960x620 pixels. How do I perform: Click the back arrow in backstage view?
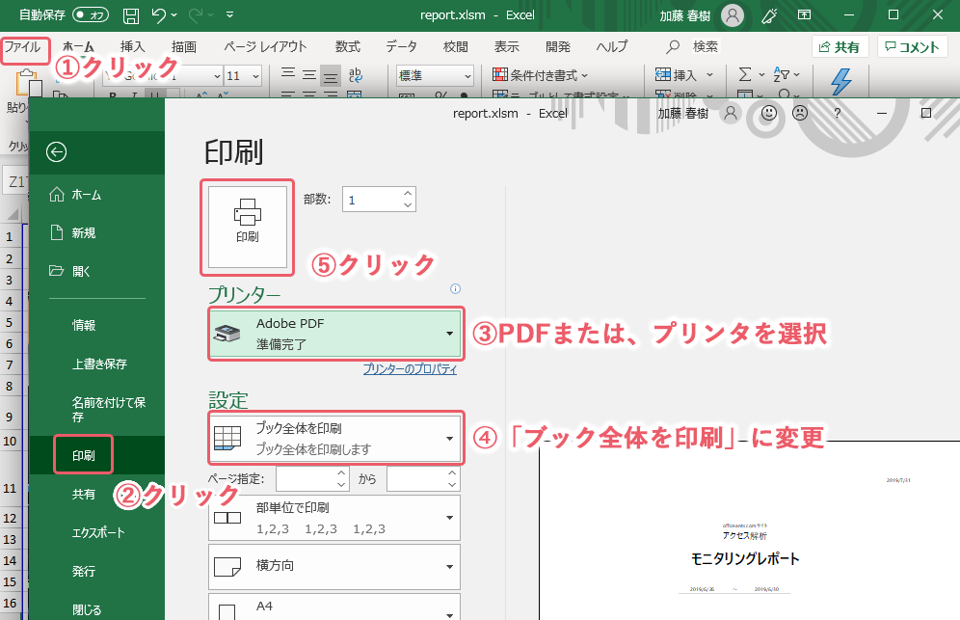tap(56, 152)
